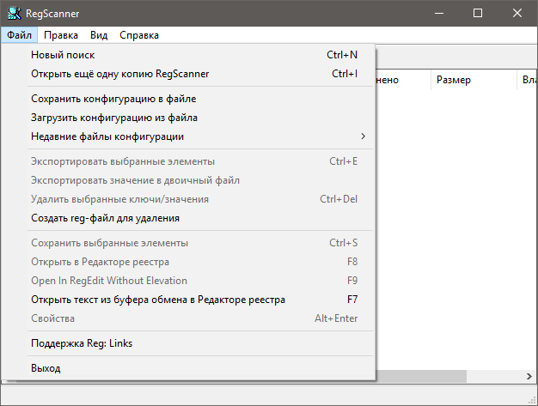
Task: Open the Вид menu
Action: [99, 35]
